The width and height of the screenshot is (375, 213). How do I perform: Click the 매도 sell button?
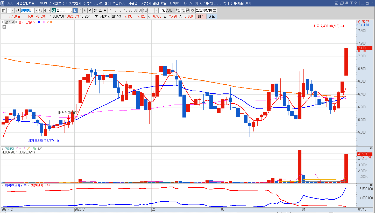[212, 16]
